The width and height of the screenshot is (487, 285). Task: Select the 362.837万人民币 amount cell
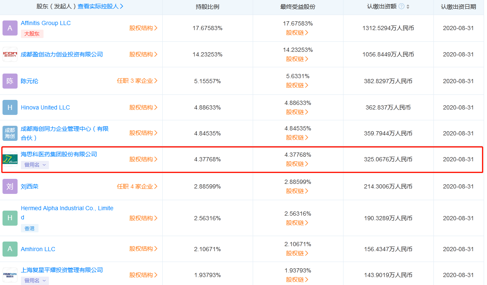pos(388,108)
